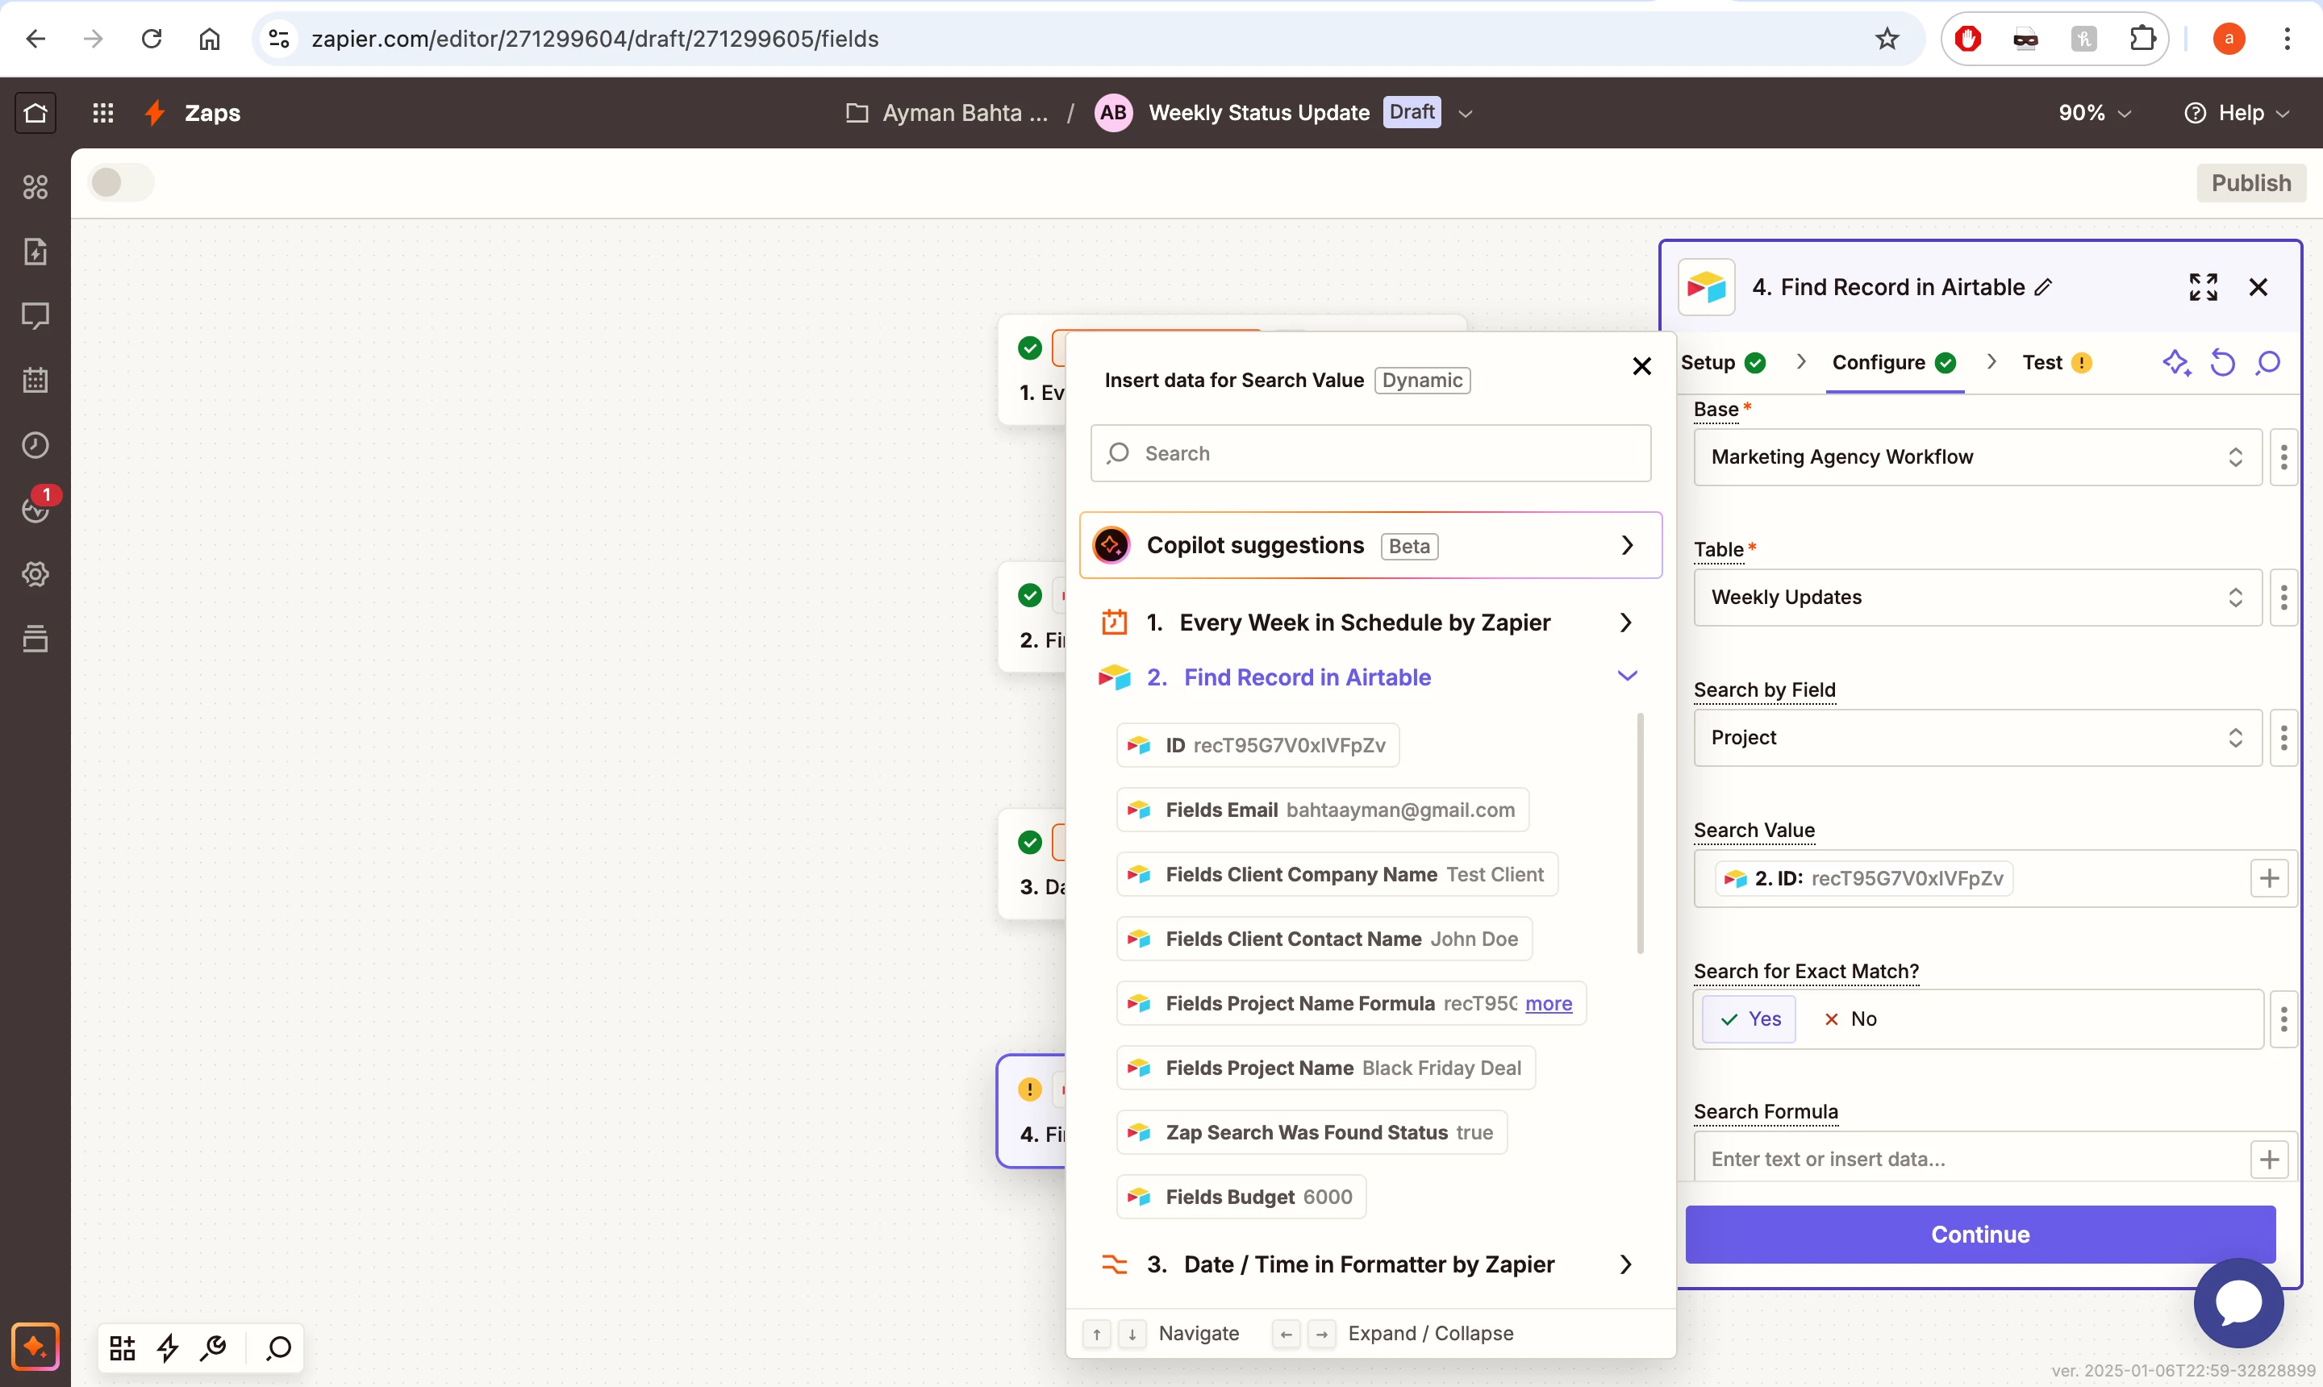The height and width of the screenshot is (1387, 2323).
Task: Open the Copilot icon at bottom-left
Action: pyautogui.click(x=35, y=1346)
